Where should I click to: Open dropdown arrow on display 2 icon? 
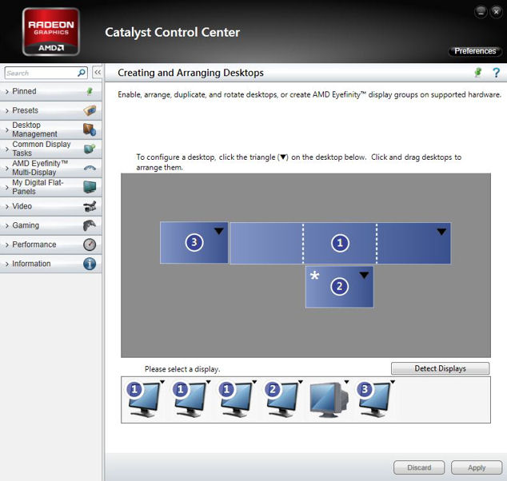[x=301, y=382]
